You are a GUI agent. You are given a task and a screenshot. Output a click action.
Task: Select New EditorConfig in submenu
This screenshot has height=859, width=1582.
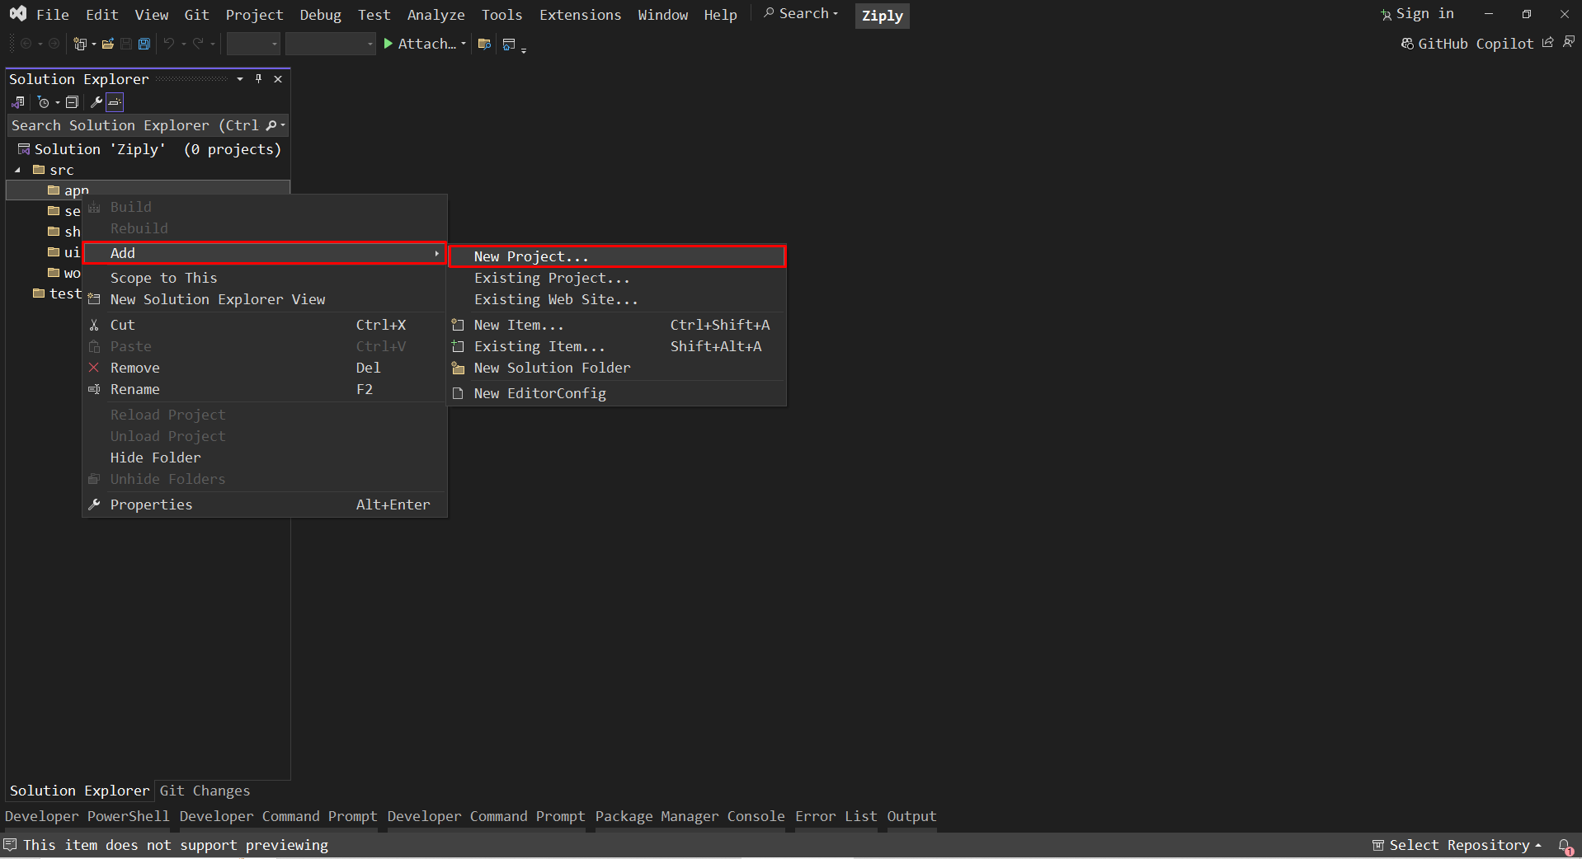point(617,393)
